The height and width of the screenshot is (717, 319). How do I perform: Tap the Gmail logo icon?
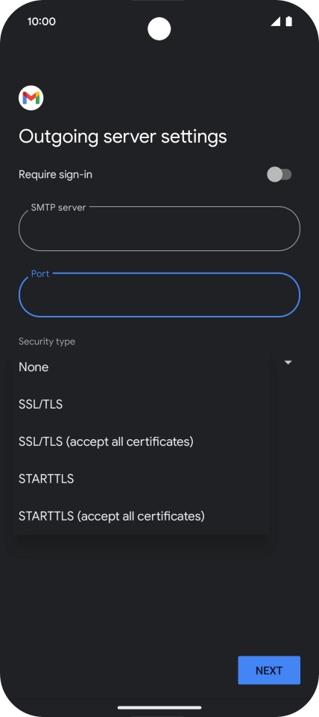[31, 97]
